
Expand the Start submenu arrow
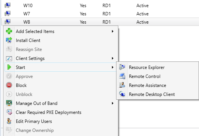coord(113,67)
